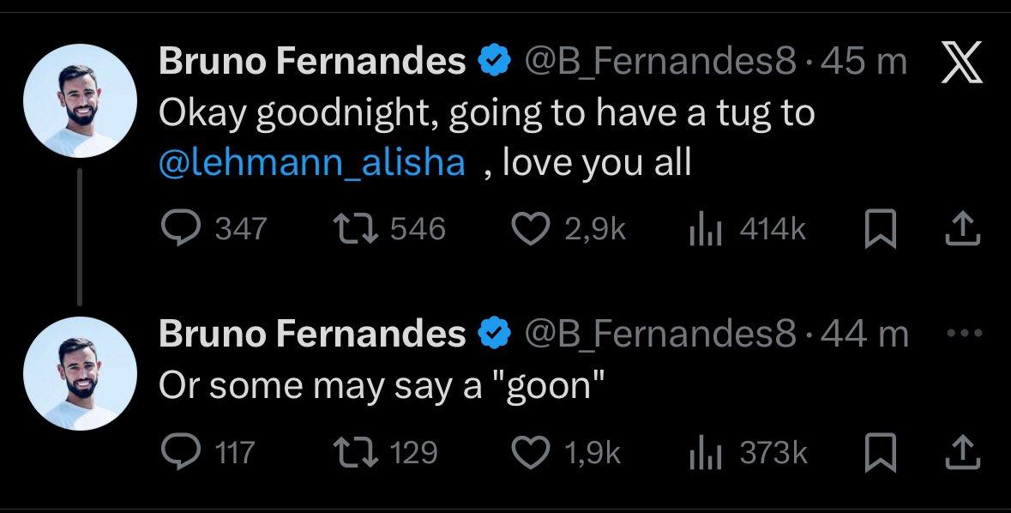Image resolution: width=1011 pixels, height=513 pixels.
Task: View analytics of the 373k views tweet
Action: point(706,452)
